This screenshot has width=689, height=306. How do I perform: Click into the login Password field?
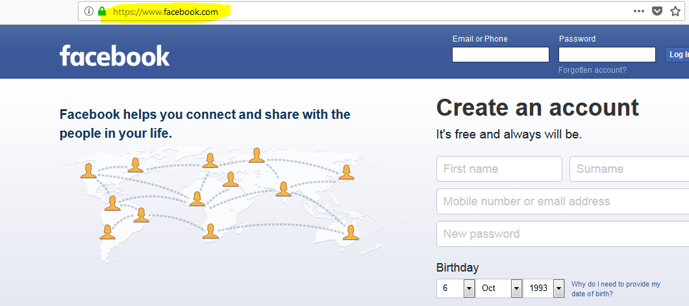(607, 55)
